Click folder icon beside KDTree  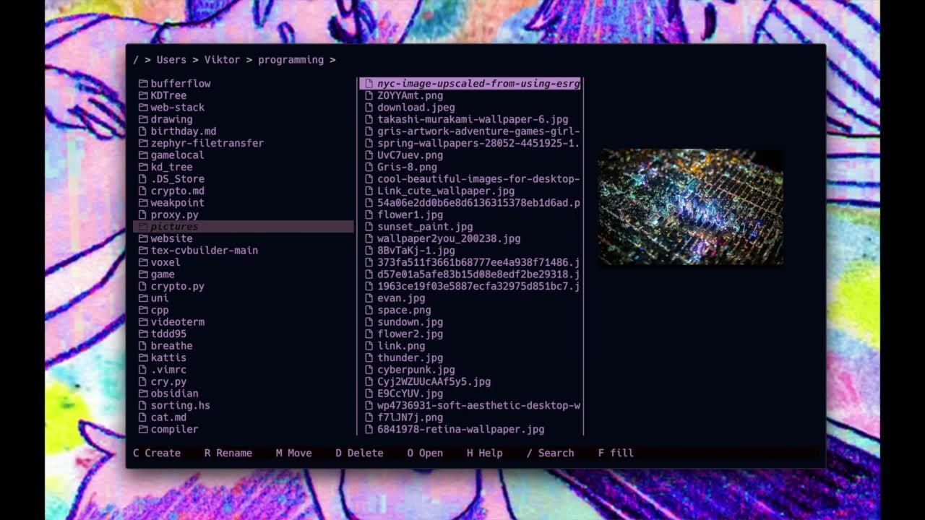coord(143,95)
